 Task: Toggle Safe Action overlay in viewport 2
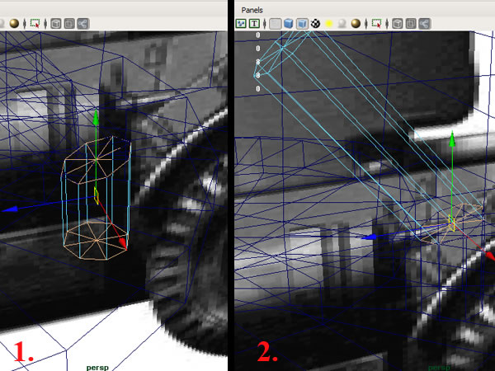point(241,23)
